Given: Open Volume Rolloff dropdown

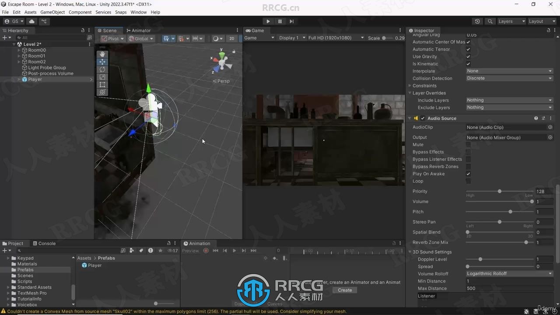Looking at the screenshot, I should click(x=509, y=273).
